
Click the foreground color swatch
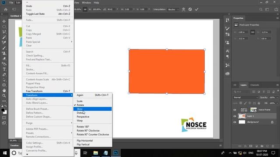[x=3, y=110]
